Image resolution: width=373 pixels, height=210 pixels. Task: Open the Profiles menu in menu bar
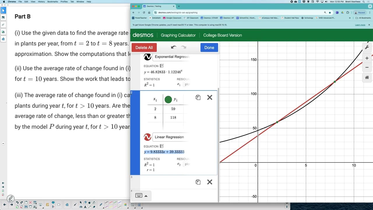[64, 1]
